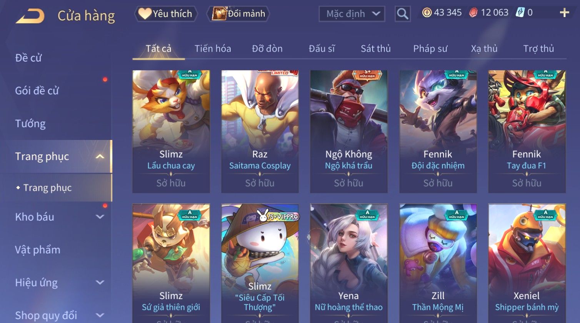Open Đổi mảnh chest icon
Screen dimensions: 580x323
click(x=219, y=14)
